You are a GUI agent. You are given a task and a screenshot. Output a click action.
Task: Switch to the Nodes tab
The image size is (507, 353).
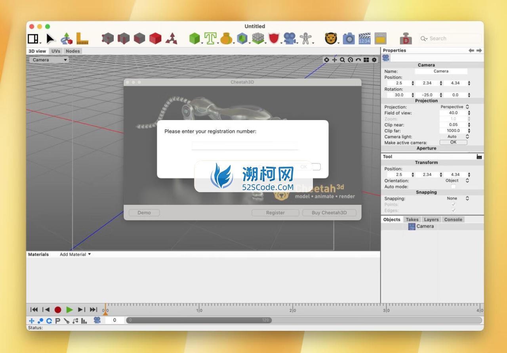(x=72, y=51)
